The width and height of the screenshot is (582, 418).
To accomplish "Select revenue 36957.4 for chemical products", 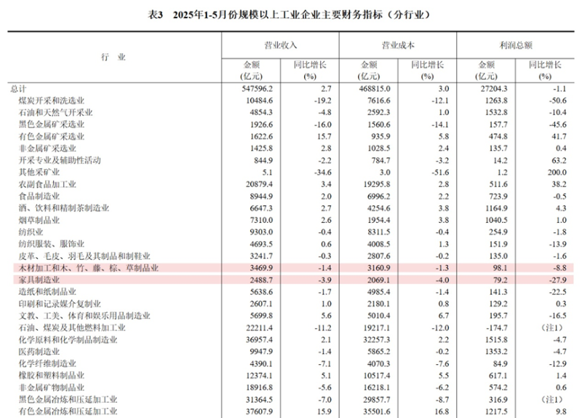I will click(x=259, y=339).
